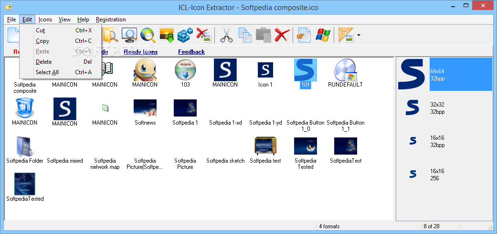Click the Softpedia Picture(Softpe... label
The image size is (497, 234).
pyautogui.click(x=145, y=164)
